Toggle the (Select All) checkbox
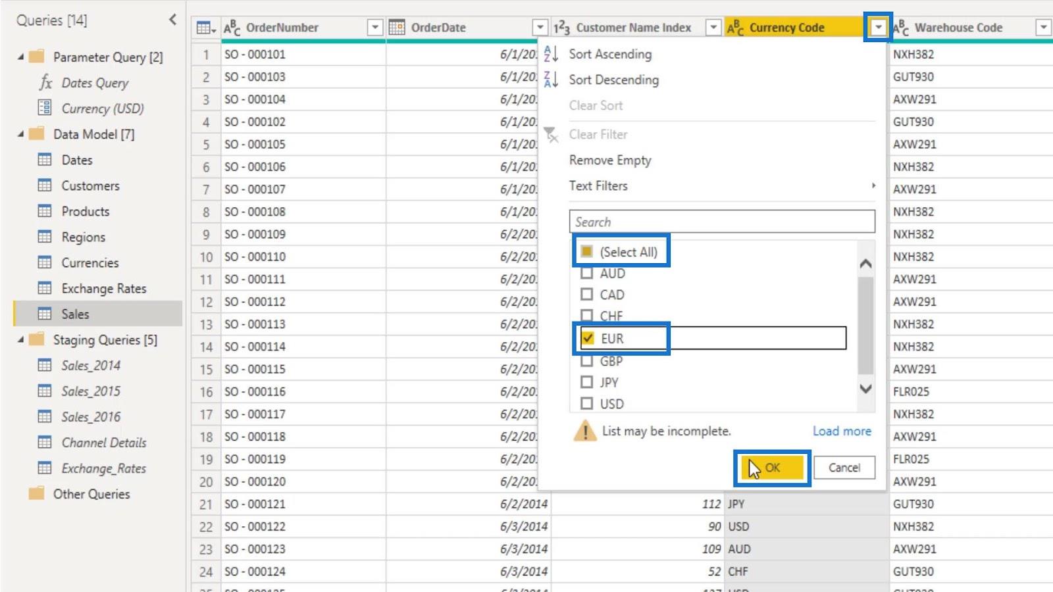This screenshot has width=1053, height=592. 586,251
